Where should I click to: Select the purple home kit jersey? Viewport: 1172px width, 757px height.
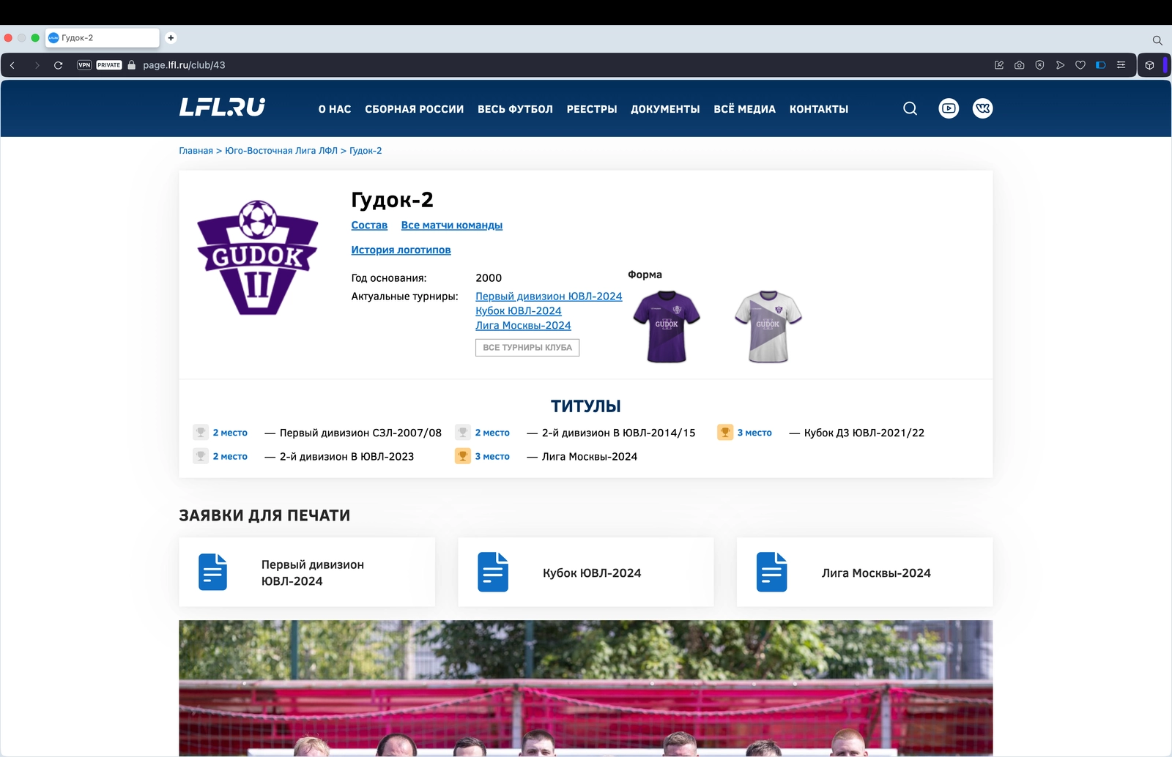click(667, 327)
